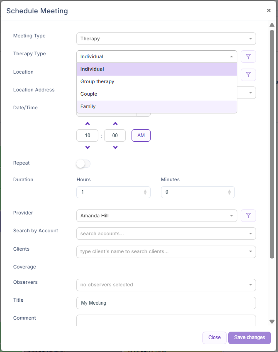This screenshot has width=278, height=352.
Task: Decrease the hour with the down chevron
Action: 88,148
